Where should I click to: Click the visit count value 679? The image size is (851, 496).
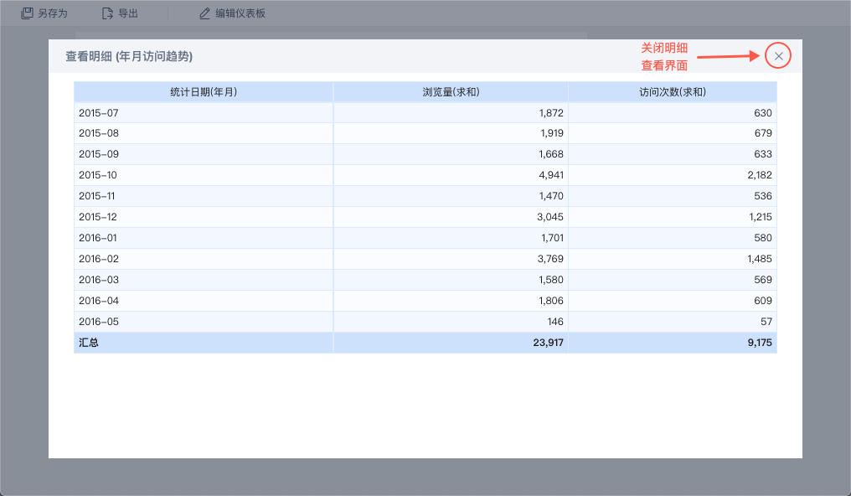(763, 133)
